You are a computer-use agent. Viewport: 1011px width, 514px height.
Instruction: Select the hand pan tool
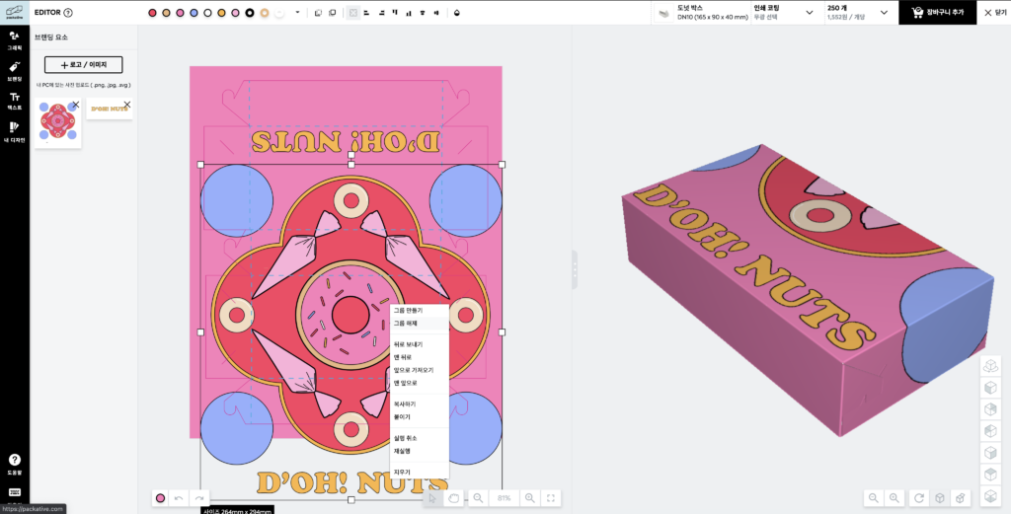pos(453,498)
